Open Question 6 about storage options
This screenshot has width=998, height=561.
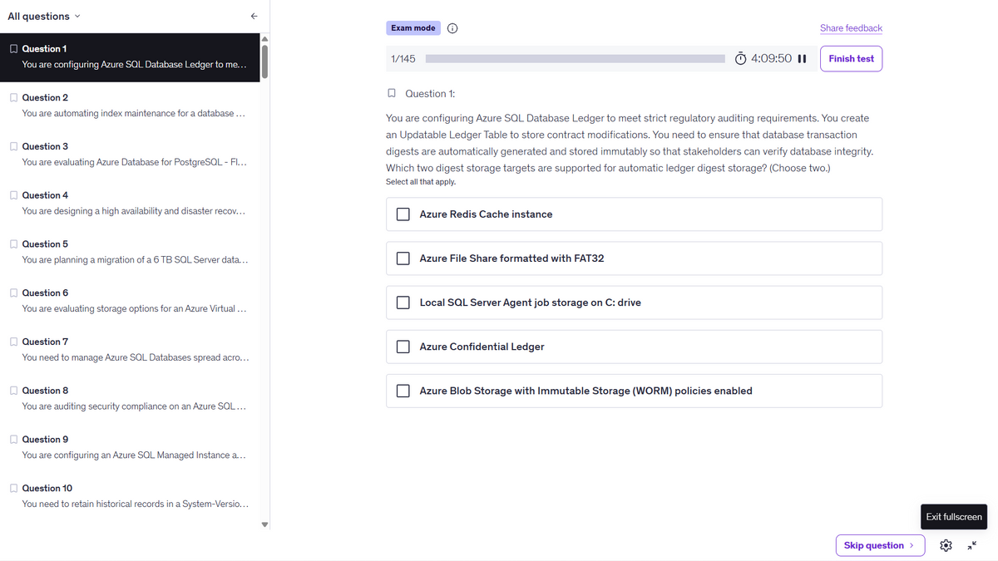coord(130,301)
